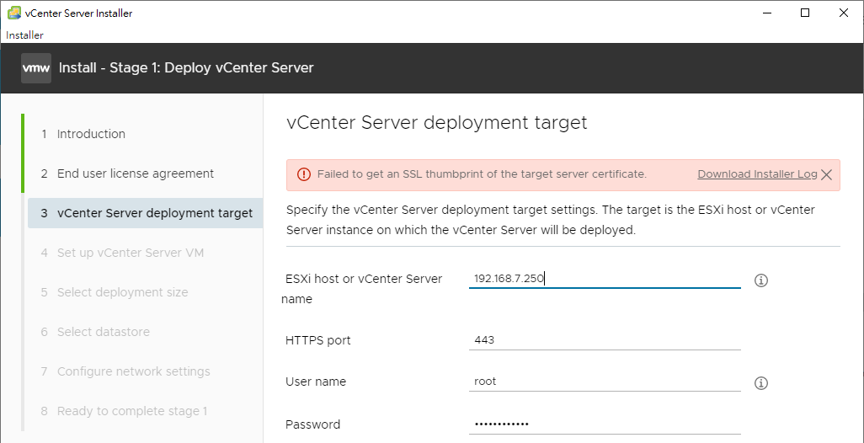Click the vCenter Server Installer app icon

tap(13, 13)
